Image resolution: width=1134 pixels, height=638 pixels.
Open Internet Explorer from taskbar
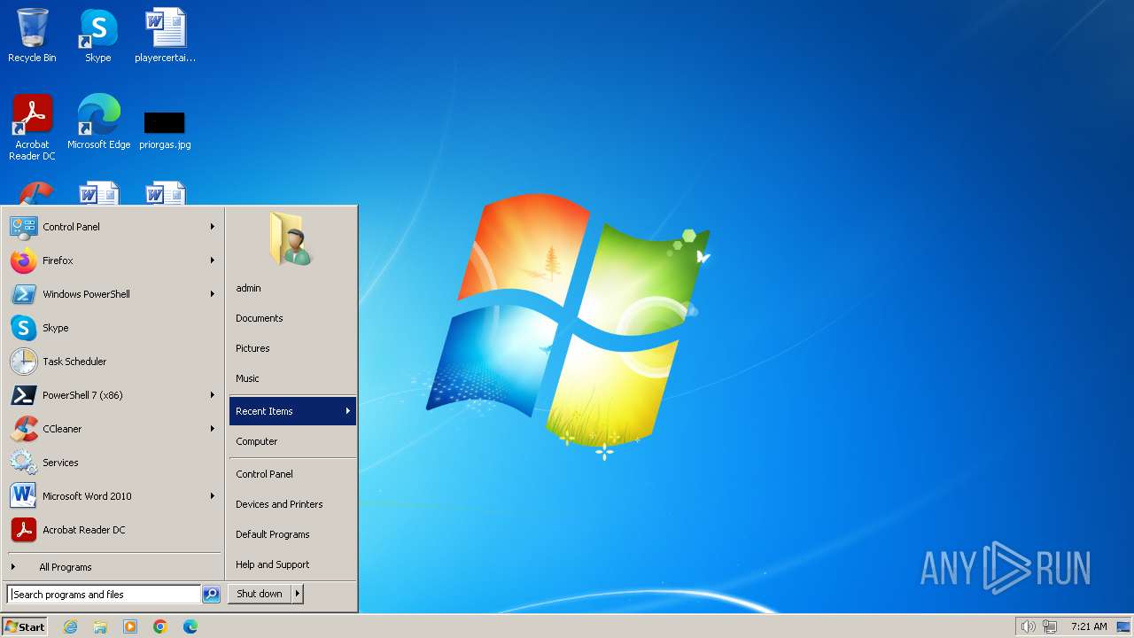(x=70, y=626)
